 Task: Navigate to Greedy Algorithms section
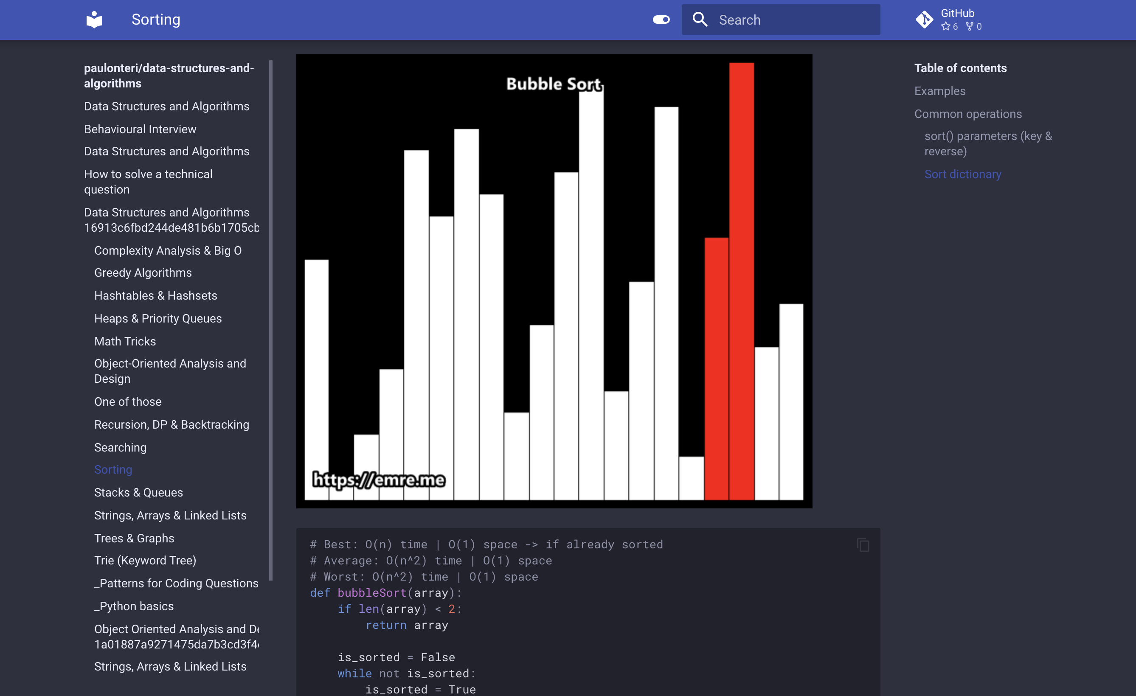[x=143, y=272]
